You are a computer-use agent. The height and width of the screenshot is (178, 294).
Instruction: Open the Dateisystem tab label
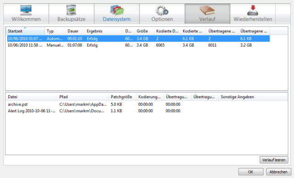coord(117,19)
